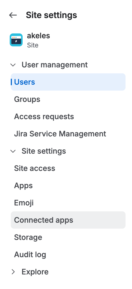
Task: Select the Apps item
Action: (x=68, y=185)
